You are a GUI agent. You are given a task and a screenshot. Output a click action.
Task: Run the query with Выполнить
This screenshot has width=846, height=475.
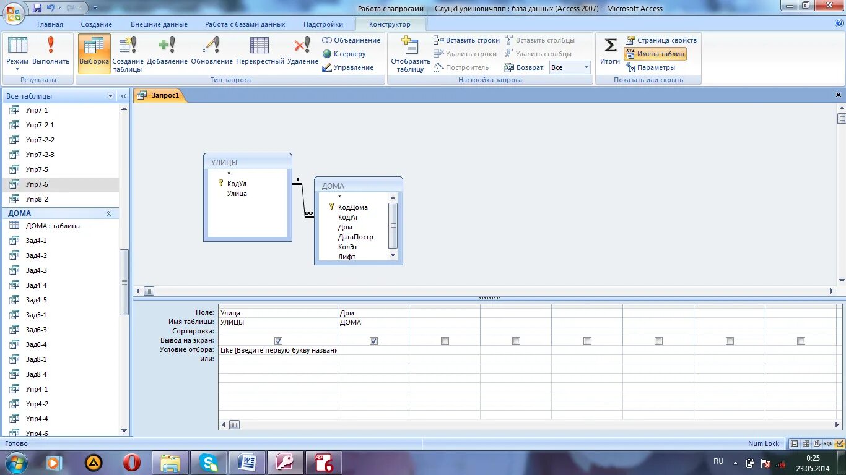point(51,51)
